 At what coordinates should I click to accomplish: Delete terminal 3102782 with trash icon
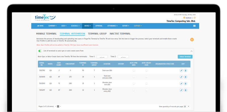pos(186,71)
